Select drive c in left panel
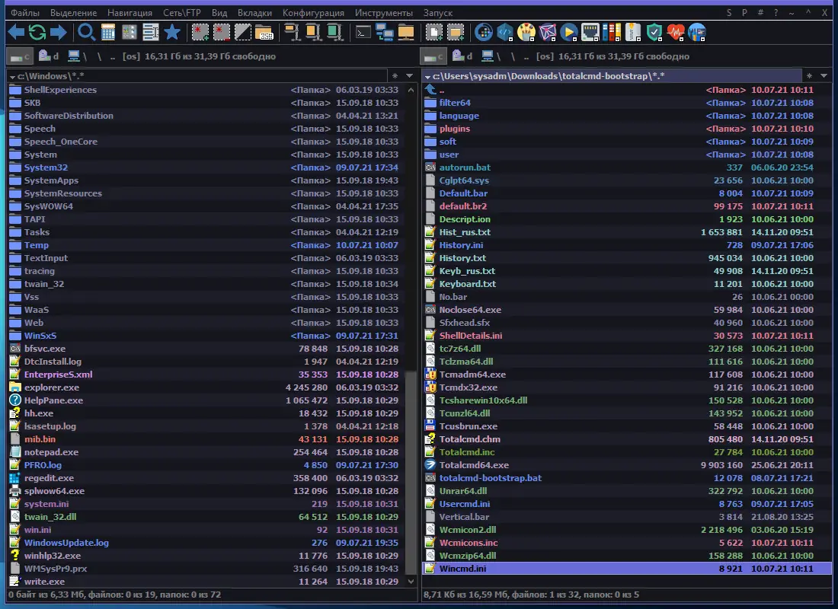This screenshot has width=838, height=609. tap(19, 56)
